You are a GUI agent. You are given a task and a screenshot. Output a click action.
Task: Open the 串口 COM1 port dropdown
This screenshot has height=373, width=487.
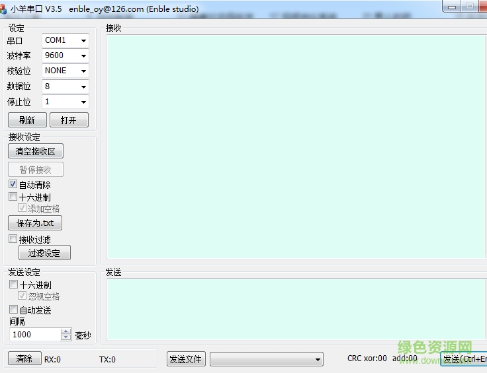click(x=65, y=40)
